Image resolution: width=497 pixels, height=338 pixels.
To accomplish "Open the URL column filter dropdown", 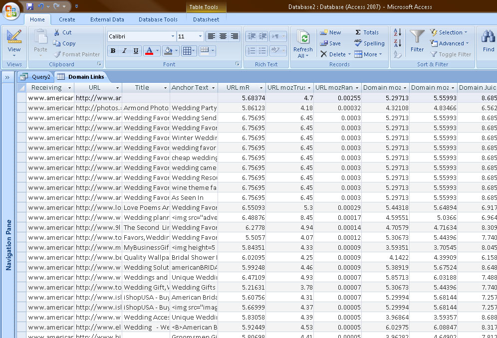I will 117,88.
